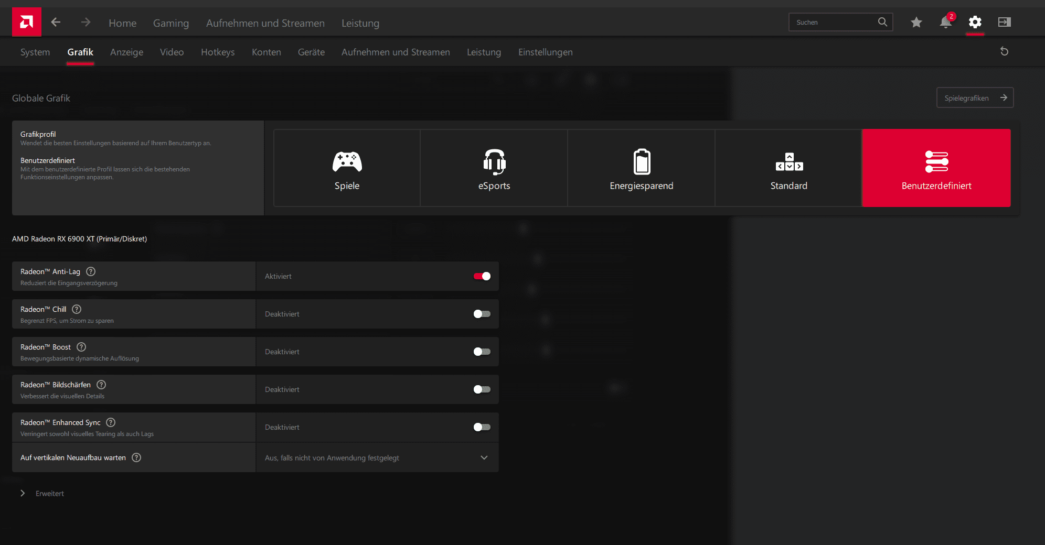Click the search magnifier icon

(882, 22)
